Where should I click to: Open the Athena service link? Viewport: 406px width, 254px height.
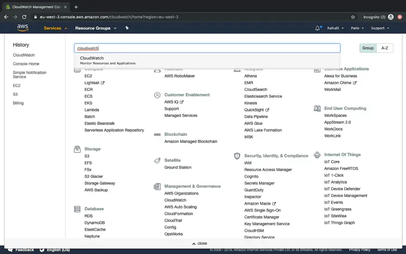click(251, 76)
